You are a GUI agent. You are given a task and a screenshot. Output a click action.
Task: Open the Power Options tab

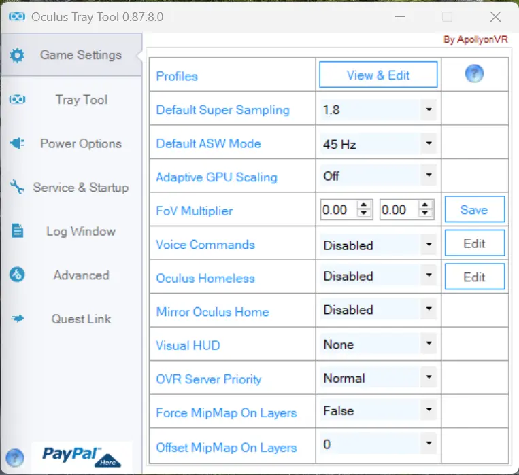point(71,143)
